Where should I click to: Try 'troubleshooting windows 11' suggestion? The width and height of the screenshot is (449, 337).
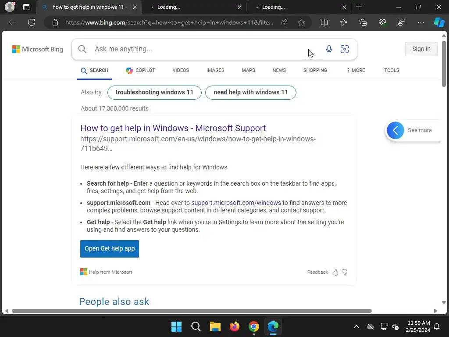tap(154, 92)
